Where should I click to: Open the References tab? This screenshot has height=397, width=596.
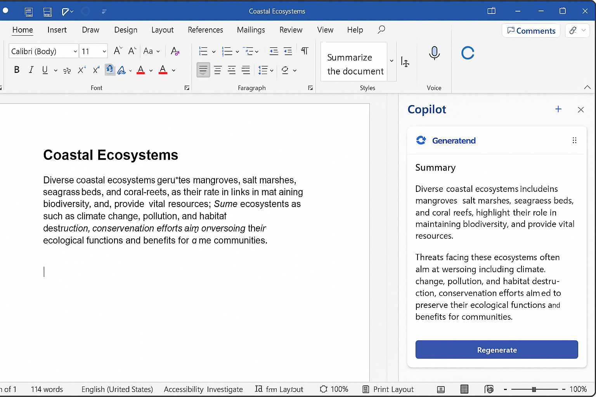tap(205, 30)
